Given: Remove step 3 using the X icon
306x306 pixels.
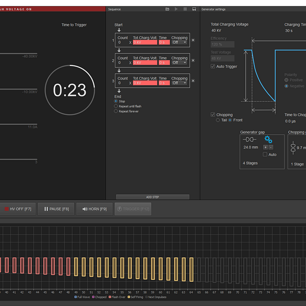Looking at the screenshot, I should (x=193, y=81).
